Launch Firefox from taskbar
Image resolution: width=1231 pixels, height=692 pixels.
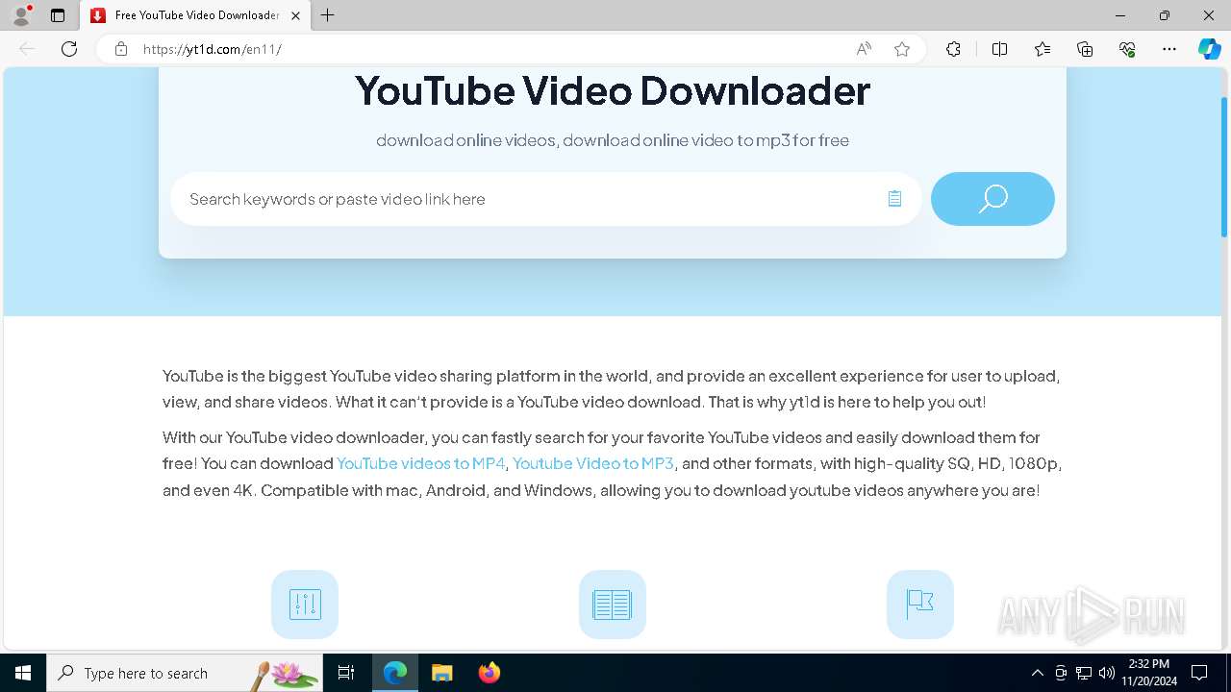[x=490, y=673]
